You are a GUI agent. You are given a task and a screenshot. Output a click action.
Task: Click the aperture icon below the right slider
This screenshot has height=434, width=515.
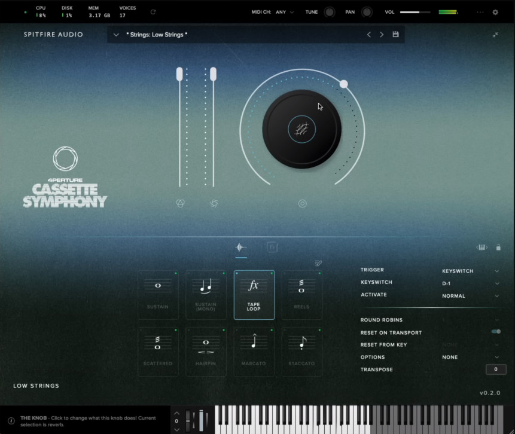[x=214, y=203]
